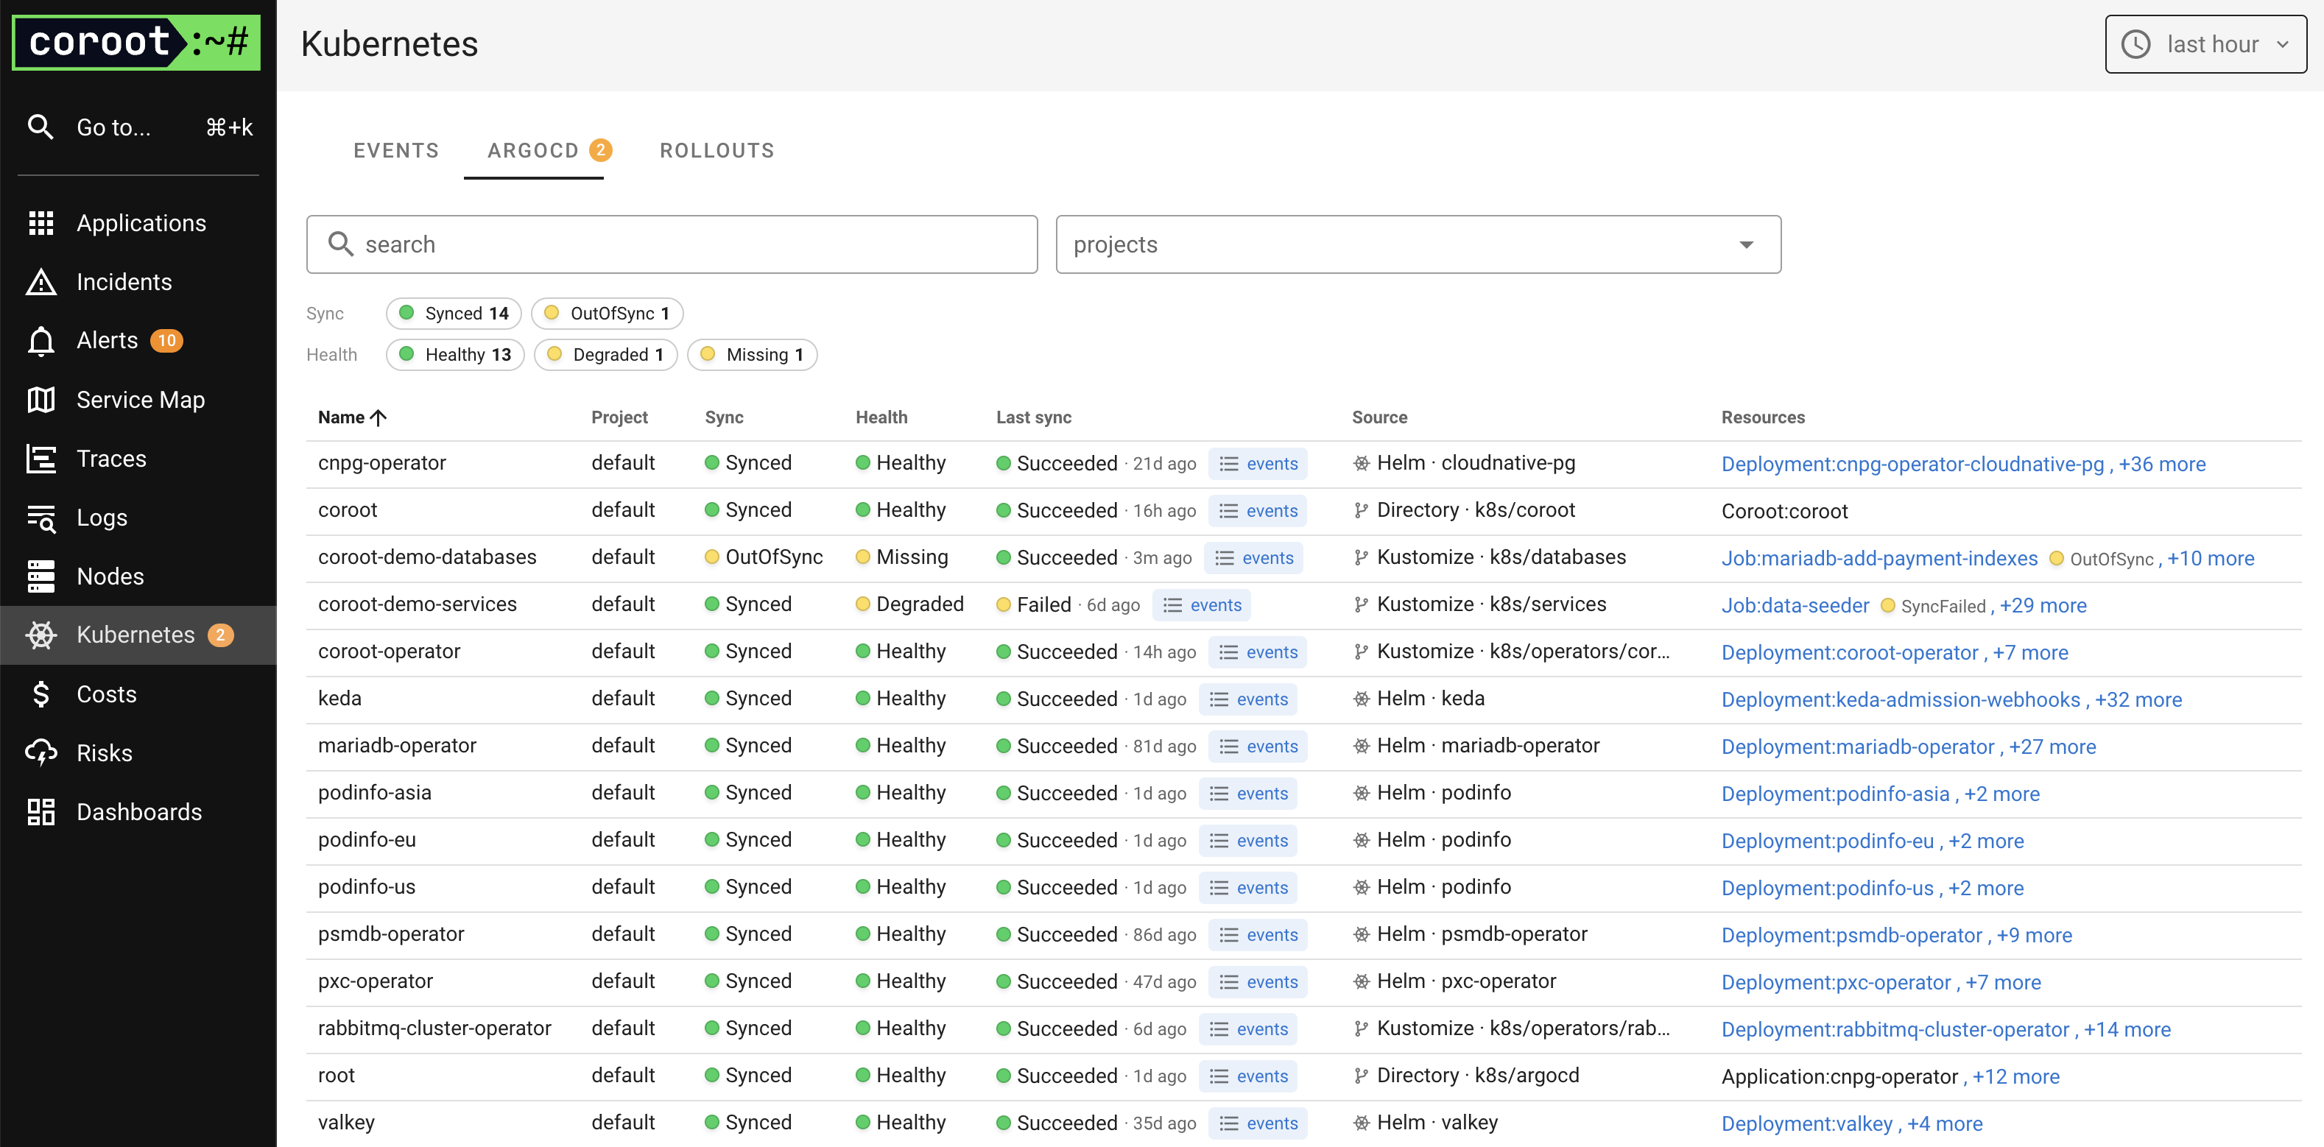Viewport: 2324px width, 1147px height.
Task: Click the Helm icon in valkey source
Action: (x=1362, y=1123)
